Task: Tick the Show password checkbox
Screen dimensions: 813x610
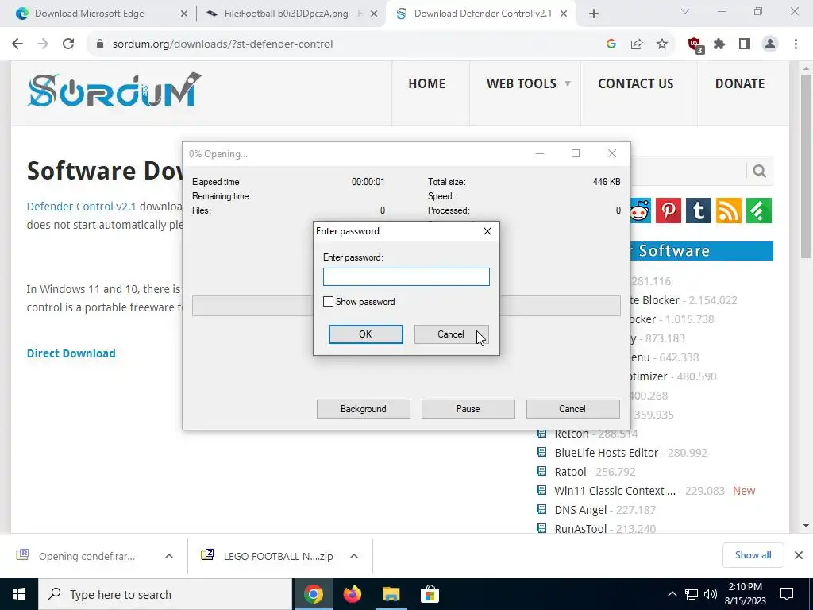Action: (328, 301)
